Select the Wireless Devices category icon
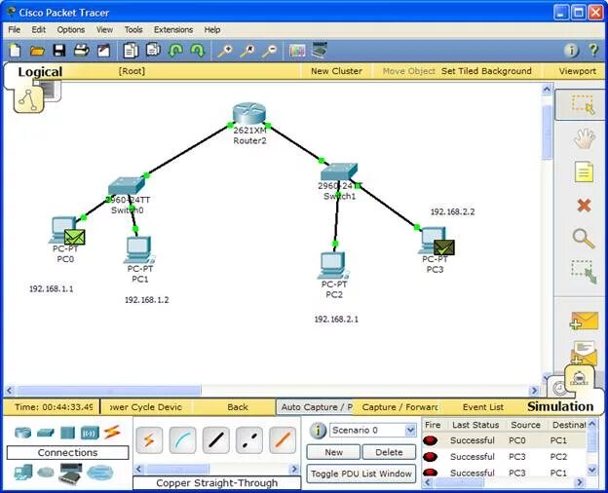608x493 pixels. pyautogui.click(x=90, y=433)
